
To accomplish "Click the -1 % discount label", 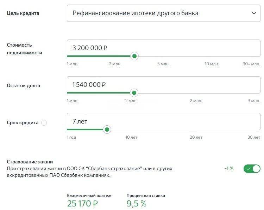I will coord(229,168).
